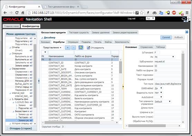Open the EditEnabled dropdown set to Да
The width and height of the screenshot is (192, 136).
(159, 88)
